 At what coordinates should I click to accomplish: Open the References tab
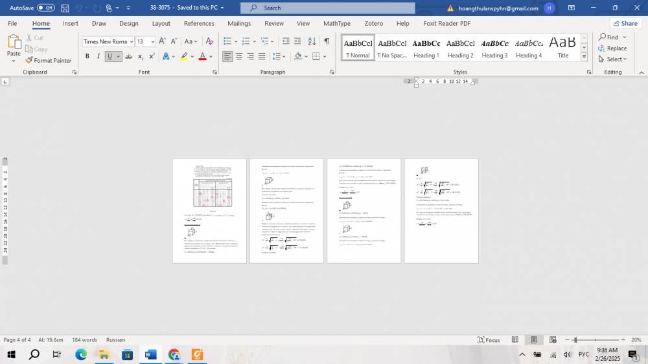point(199,23)
